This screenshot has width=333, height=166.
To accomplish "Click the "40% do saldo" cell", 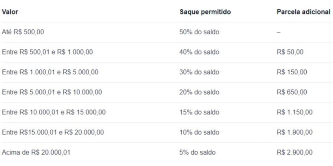I will pyautogui.click(x=199, y=52).
